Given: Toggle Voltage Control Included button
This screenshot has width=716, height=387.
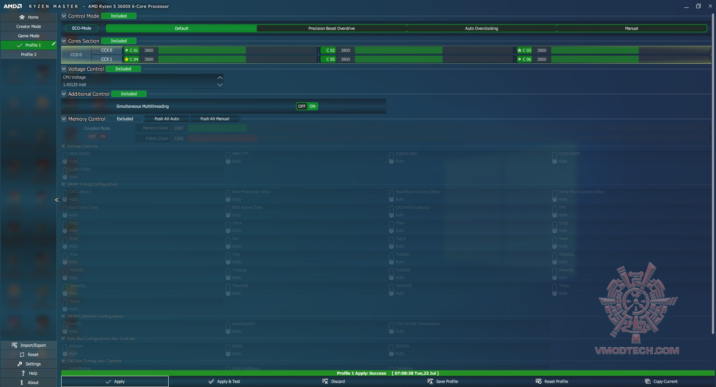Looking at the screenshot, I should pyautogui.click(x=123, y=69).
